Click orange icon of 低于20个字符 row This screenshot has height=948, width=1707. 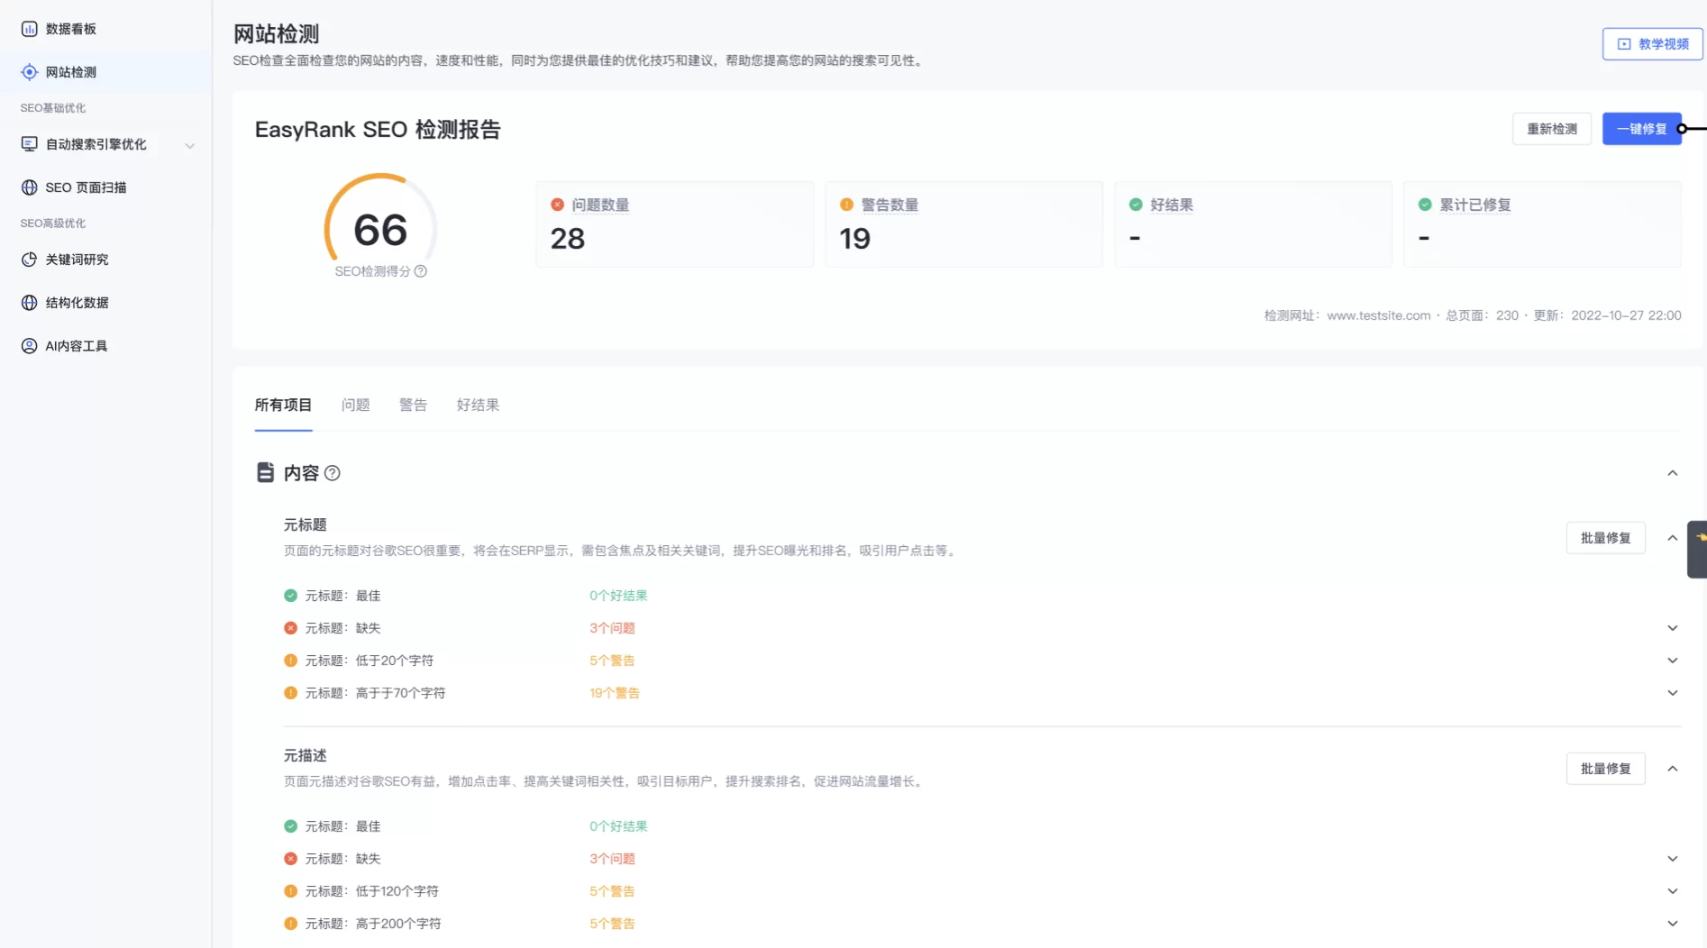[290, 661]
